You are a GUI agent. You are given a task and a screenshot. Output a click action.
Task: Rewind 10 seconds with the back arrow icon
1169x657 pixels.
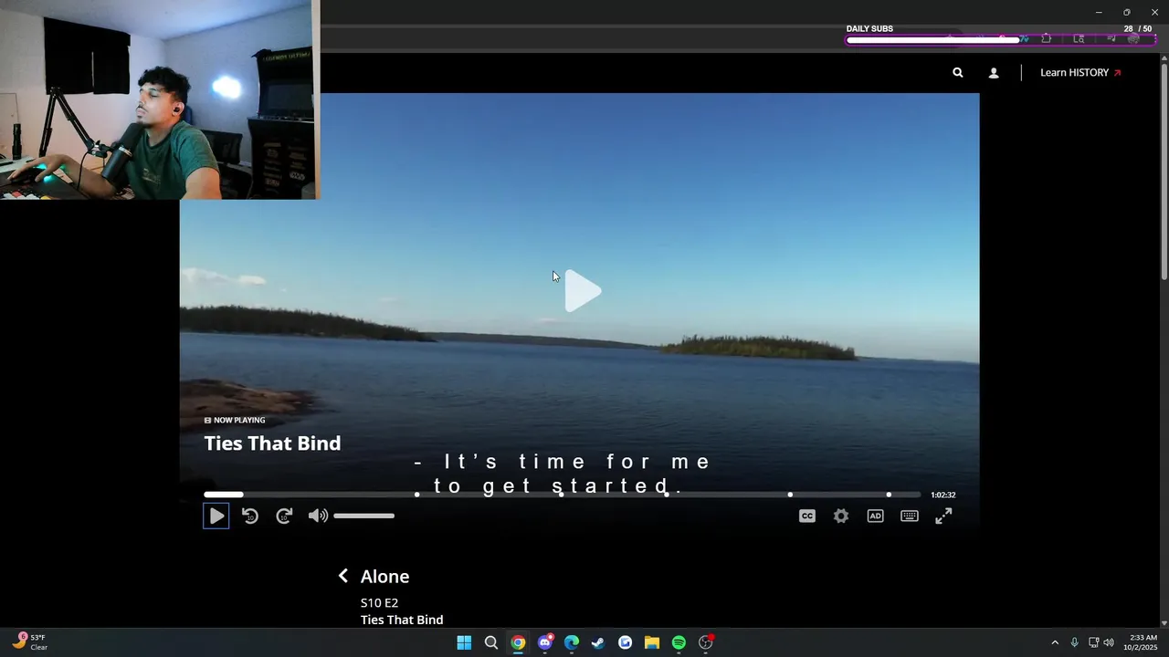(x=250, y=516)
